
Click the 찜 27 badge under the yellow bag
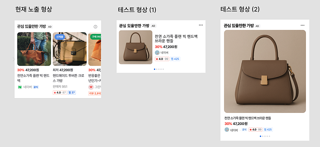[71, 92]
